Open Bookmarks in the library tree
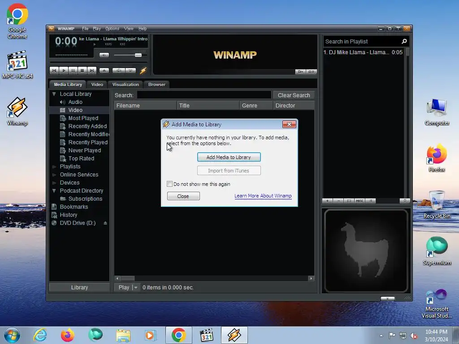This screenshot has height=344, width=459. [x=74, y=207]
